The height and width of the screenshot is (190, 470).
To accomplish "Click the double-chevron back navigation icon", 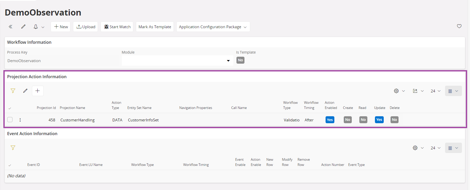I will tap(10, 27).
